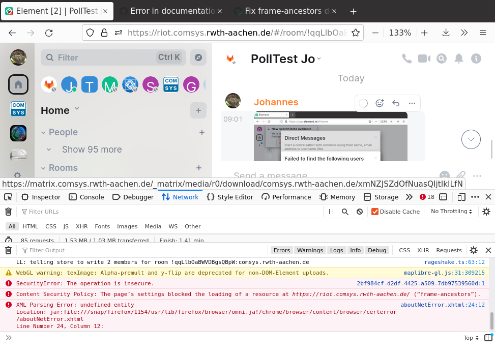Viewport: 495px width, 354px height.
Task: Switch to Console devtools tab
Action: (86, 197)
